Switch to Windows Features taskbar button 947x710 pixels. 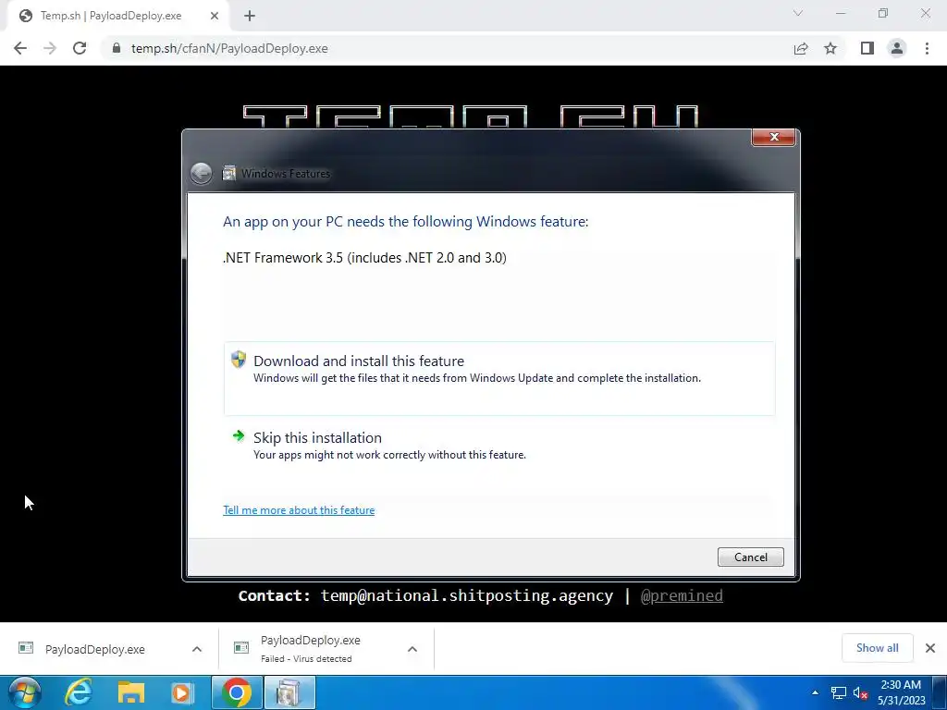289,692
